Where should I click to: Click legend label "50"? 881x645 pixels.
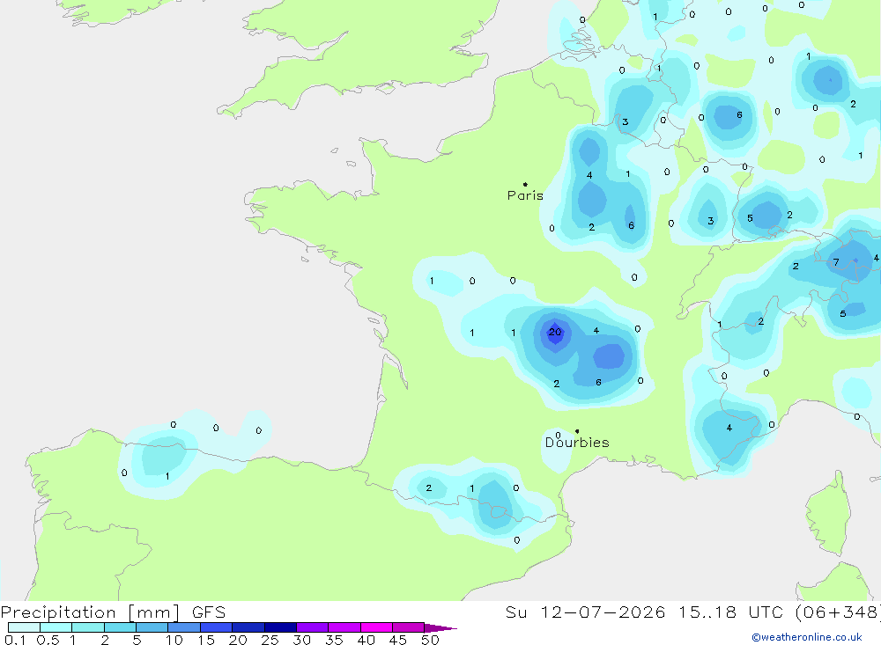[x=431, y=640]
